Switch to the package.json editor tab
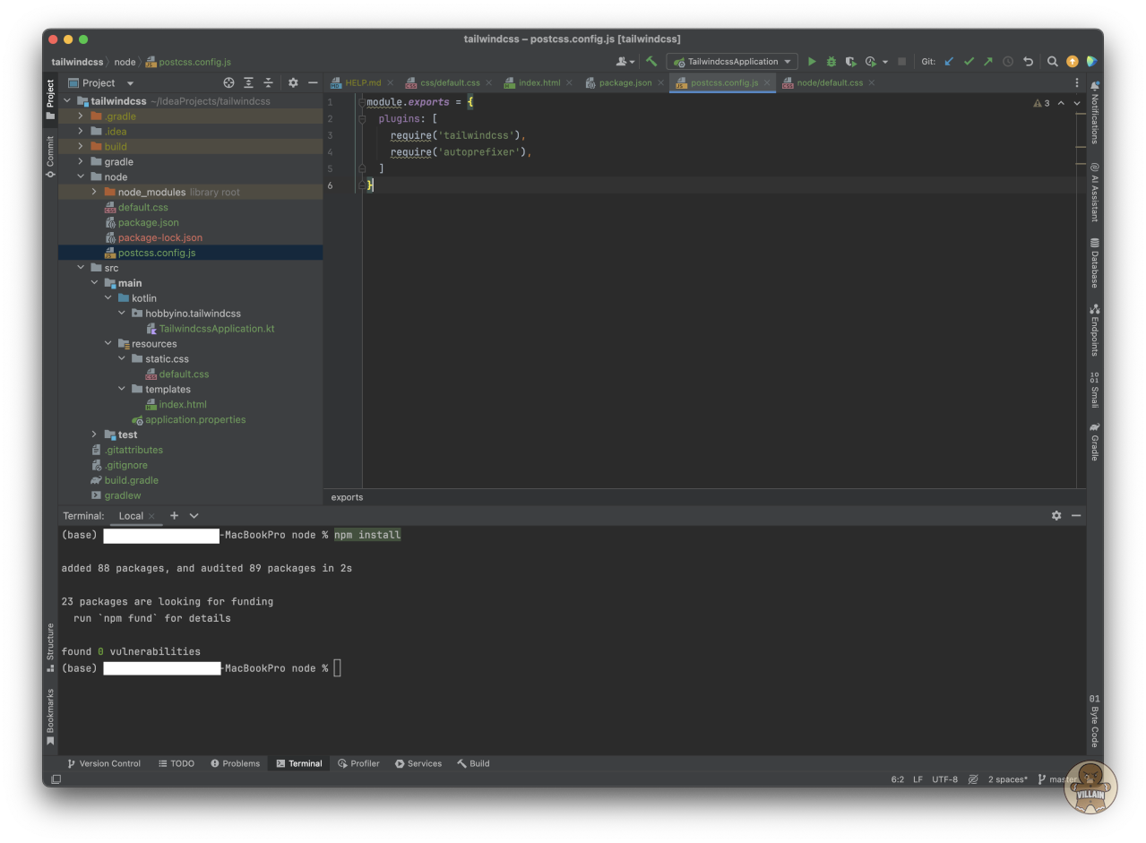The width and height of the screenshot is (1146, 843). click(625, 82)
